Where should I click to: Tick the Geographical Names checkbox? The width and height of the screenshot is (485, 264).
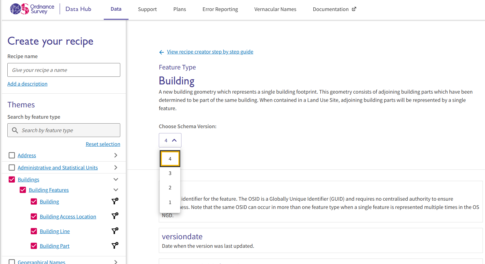pos(12,262)
